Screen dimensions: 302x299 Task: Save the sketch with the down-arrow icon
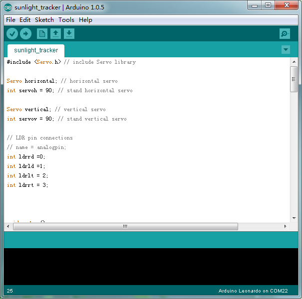[69, 34]
